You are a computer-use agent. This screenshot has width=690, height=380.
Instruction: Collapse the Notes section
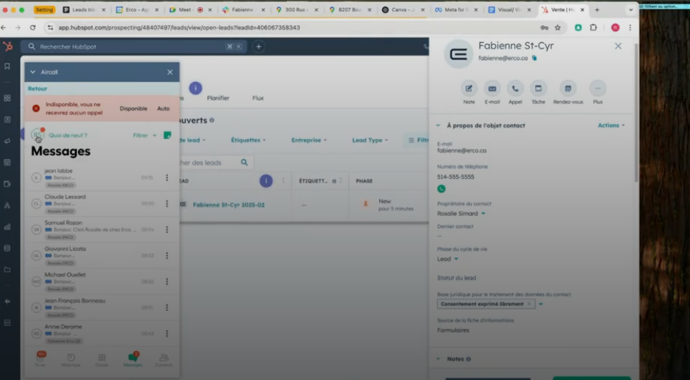point(438,359)
